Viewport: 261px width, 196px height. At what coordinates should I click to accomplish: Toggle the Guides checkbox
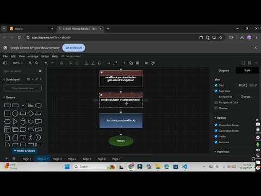point(216,136)
